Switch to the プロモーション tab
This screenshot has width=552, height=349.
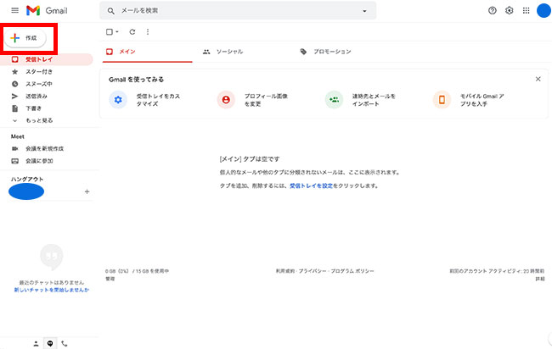tap(325, 52)
